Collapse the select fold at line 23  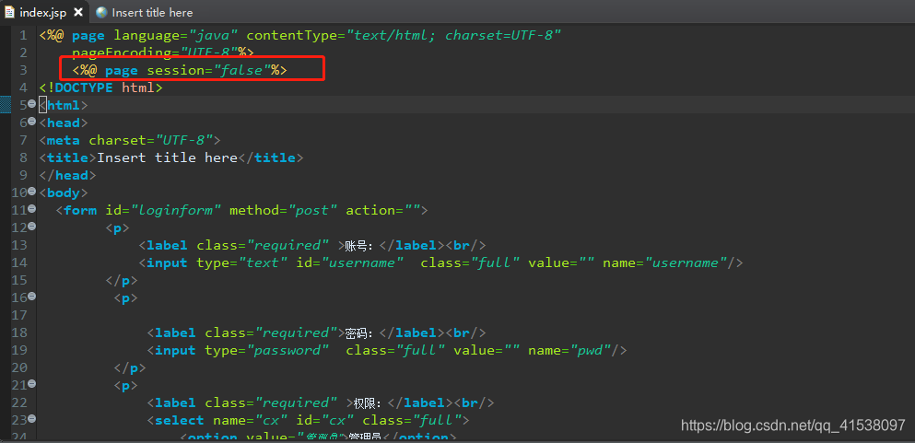pos(32,418)
